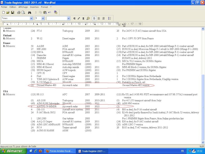This screenshot has height=154, width=205.
Task: Open the Fichier menu
Action: point(4,7)
